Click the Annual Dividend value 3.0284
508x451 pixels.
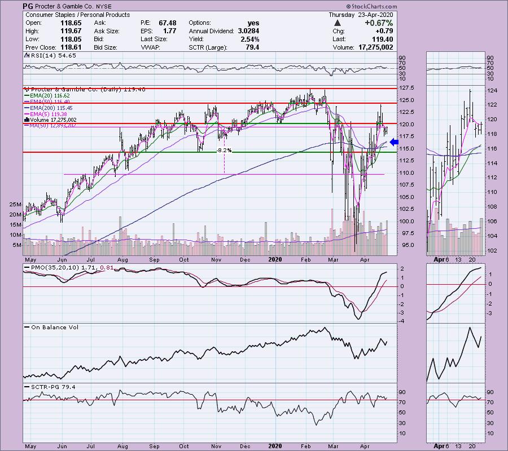[x=248, y=31]
